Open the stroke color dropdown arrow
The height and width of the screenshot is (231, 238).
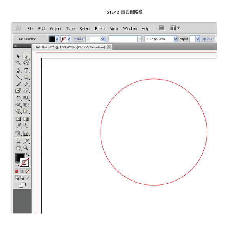pos(69,39)
